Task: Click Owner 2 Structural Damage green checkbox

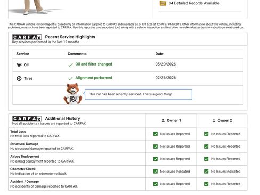Action: click(206, 147)
